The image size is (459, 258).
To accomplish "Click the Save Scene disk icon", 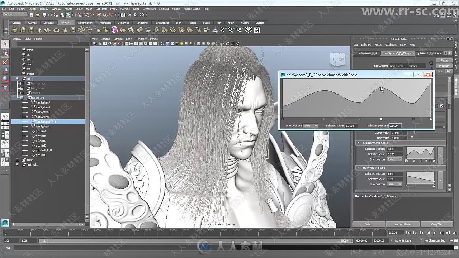I will click(x=44, y=15).
